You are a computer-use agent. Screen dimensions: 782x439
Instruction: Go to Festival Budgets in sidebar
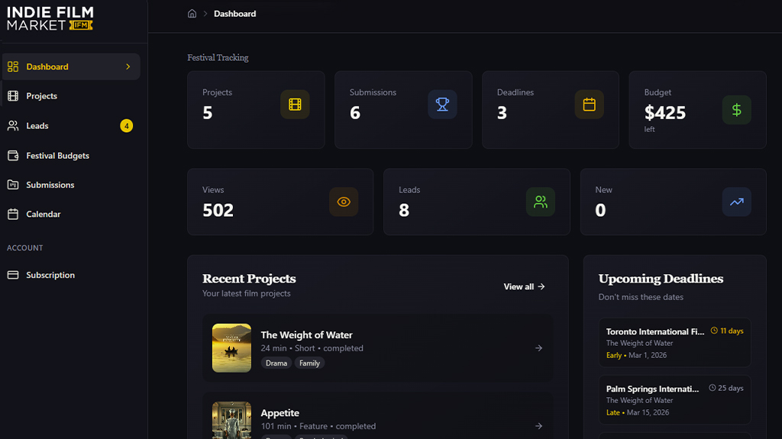click(x=71, y=156)
